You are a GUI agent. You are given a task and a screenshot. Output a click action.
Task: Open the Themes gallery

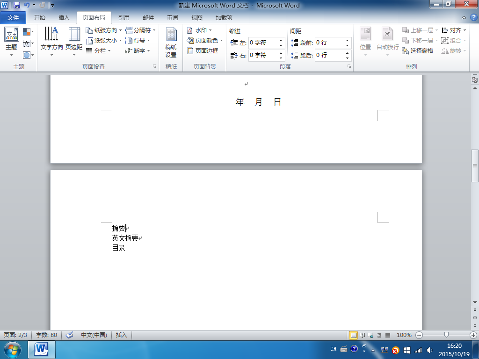[11, 43]
